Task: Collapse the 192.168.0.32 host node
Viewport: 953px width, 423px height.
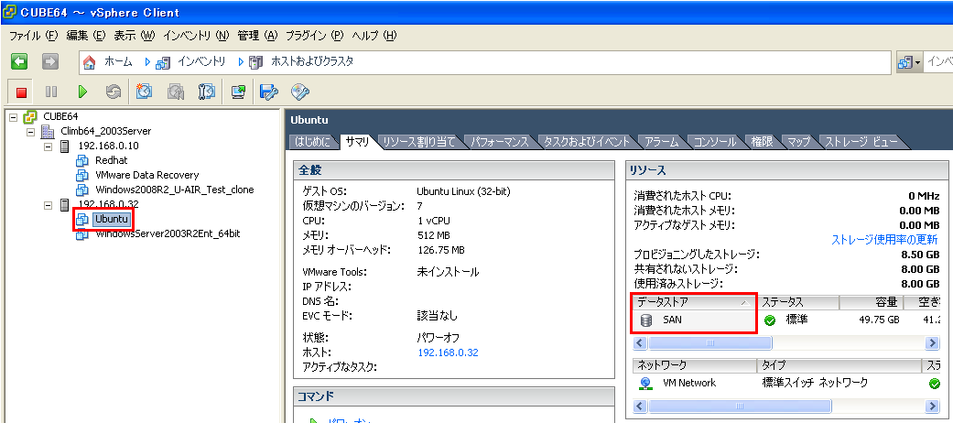Action: pos(49,205)
